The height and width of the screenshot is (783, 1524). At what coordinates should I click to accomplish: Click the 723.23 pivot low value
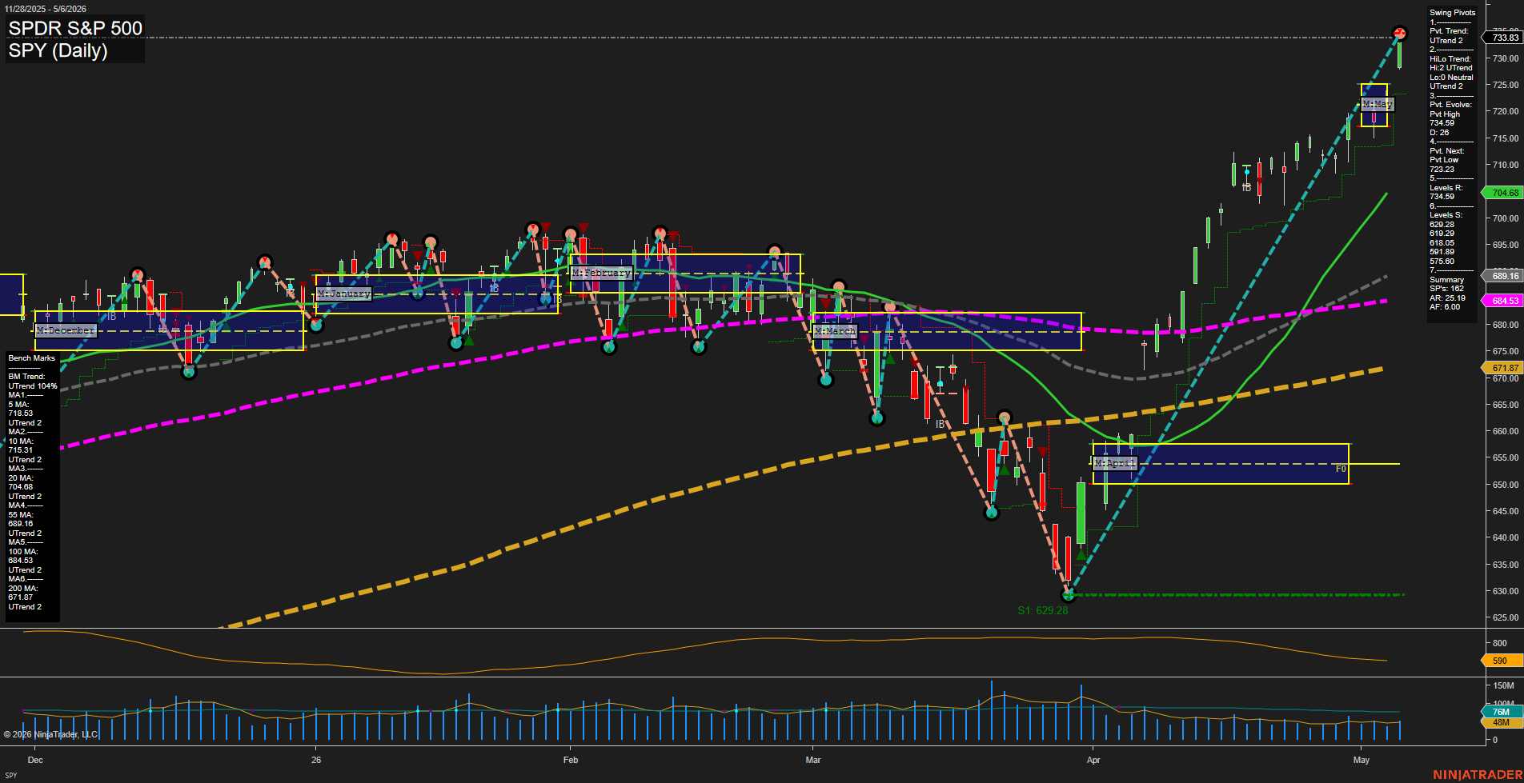coord(1442,170)
